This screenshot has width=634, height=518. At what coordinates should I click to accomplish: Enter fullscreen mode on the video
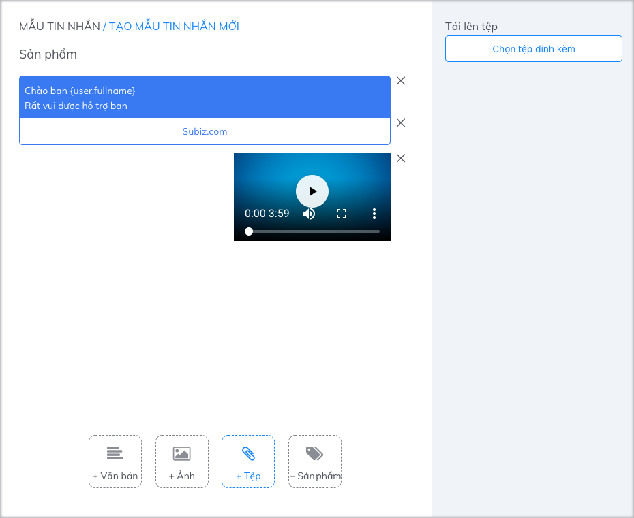(342, 214)
